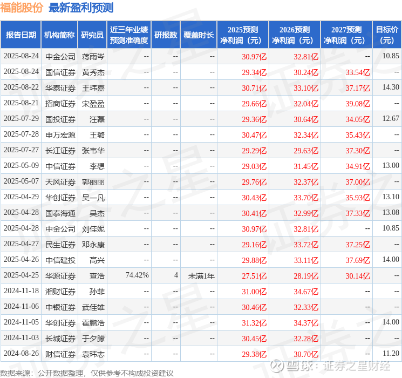Click the date 2024-08-26

click(21, 353)
